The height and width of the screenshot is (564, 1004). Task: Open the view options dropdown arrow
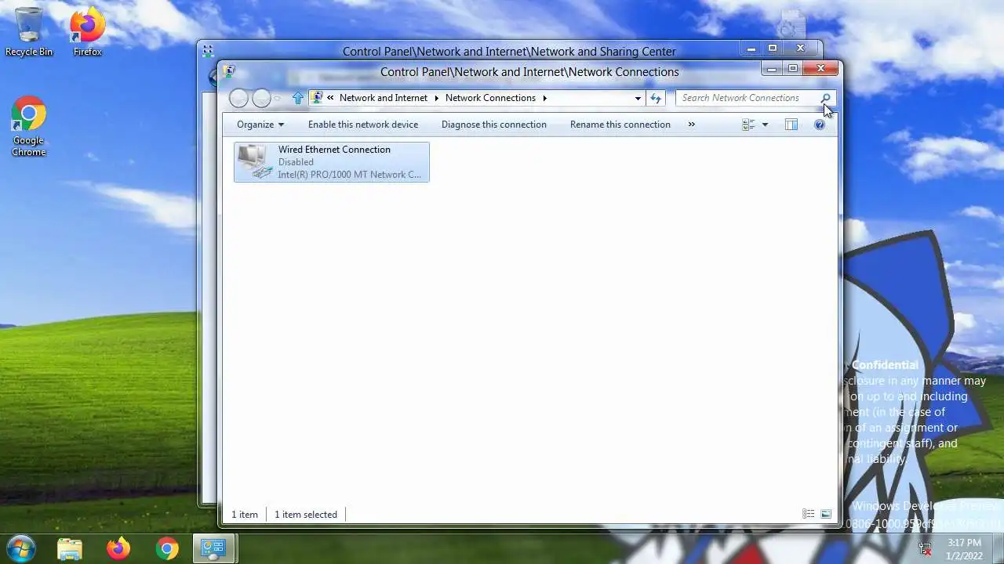[x=765, y=125]
